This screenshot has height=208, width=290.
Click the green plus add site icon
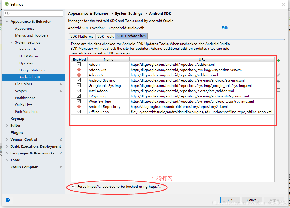[x=278, y=61]
